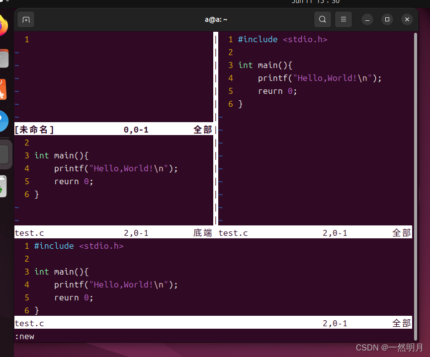Screen dimensions: 430x357
Task: Click the 底端 position indicator
Action: [202, 233]
